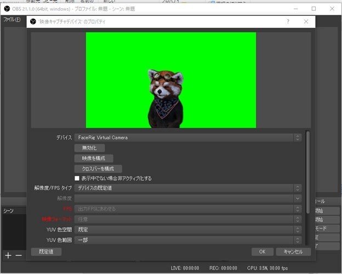Click the OBS logo in properties dialog title
Screen dimensions: 342x274
(33, 21)
